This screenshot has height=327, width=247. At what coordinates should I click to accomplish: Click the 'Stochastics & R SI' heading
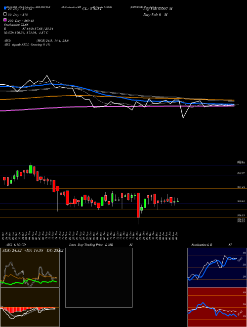pos(211,245)
